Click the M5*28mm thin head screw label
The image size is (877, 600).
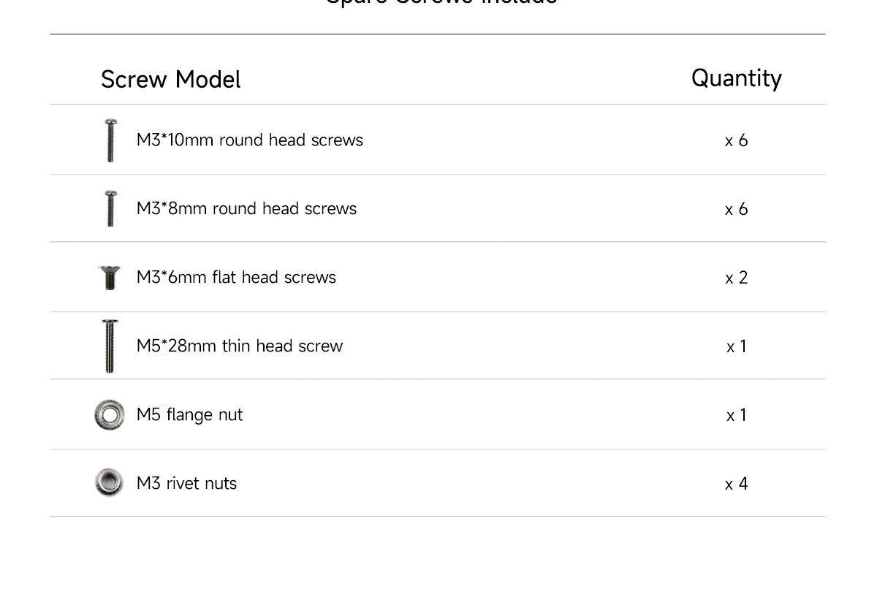click(x=239, y=346)
